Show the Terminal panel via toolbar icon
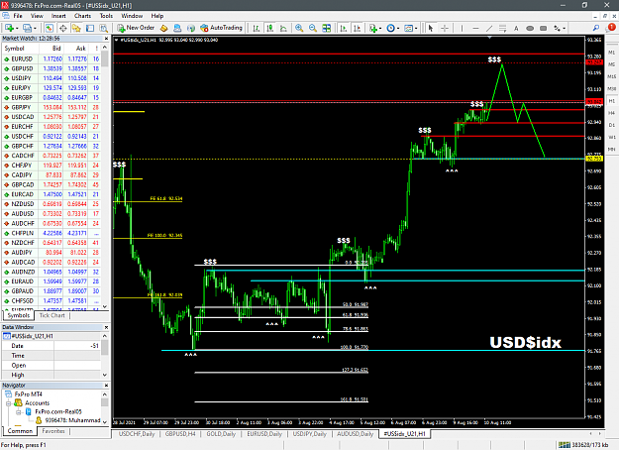This screenshot has width=619, height=450. (x=90, y=28)
